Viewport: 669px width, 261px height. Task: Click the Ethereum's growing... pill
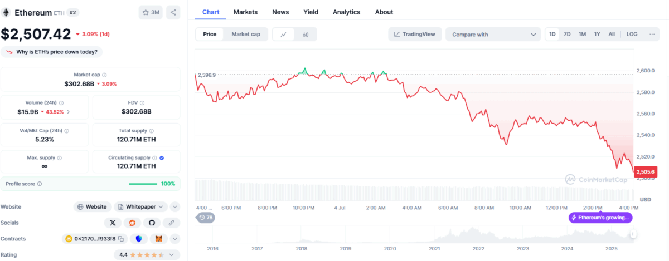tap(600, 218)
